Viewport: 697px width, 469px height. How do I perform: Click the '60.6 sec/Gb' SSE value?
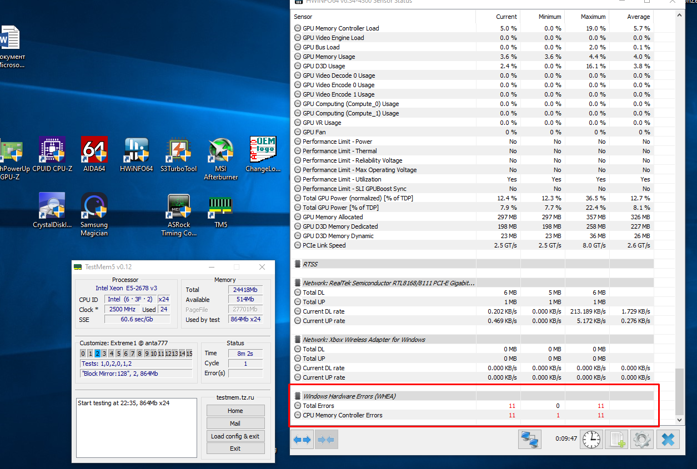click(138, 319)
